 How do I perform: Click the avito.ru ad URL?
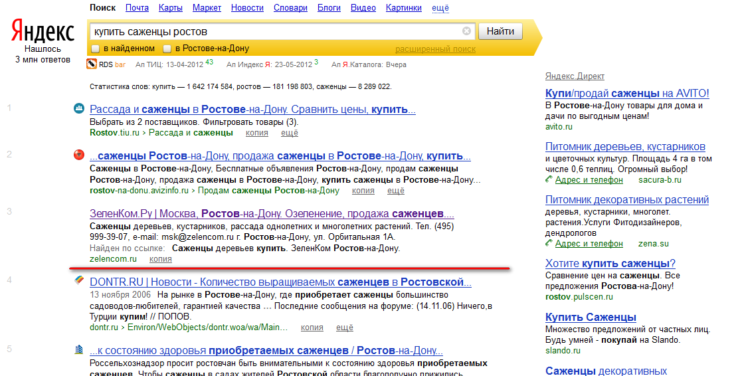pyautogui.click(x=559, y=127)
